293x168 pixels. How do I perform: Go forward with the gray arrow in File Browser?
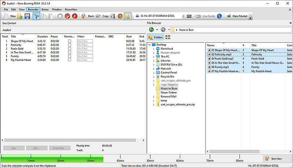click(163, 30)
